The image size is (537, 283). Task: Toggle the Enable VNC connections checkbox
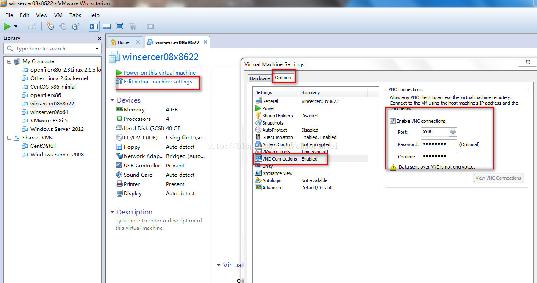393,121
